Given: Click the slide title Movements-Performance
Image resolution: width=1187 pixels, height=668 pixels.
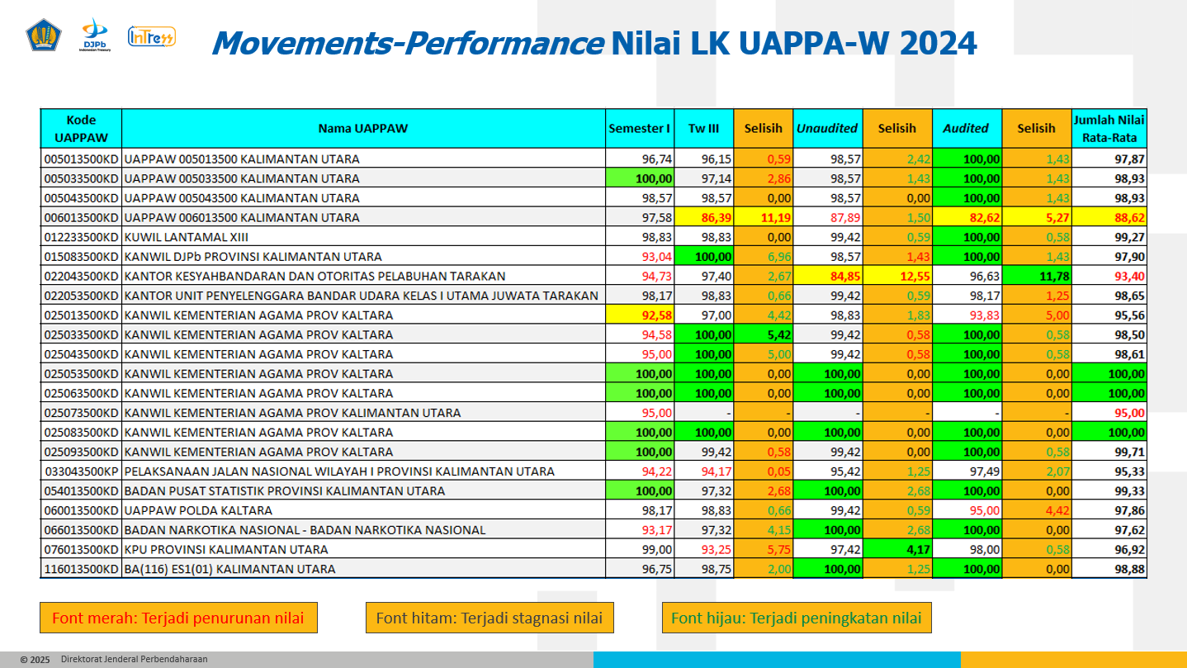Looking at the screenshot, I should (406, 43).
